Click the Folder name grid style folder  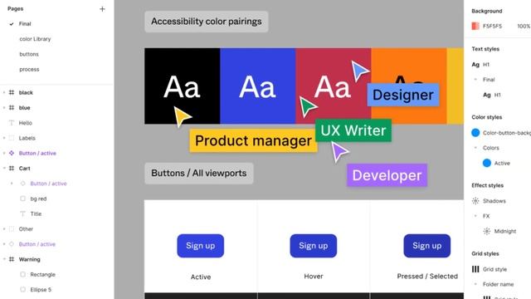(498, 284)
